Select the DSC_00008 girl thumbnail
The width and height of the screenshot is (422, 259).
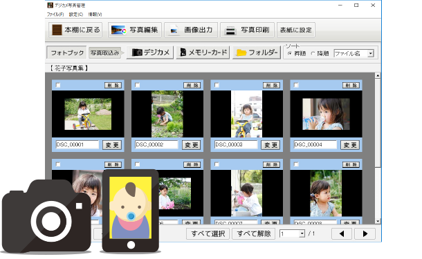pos(326,193)
